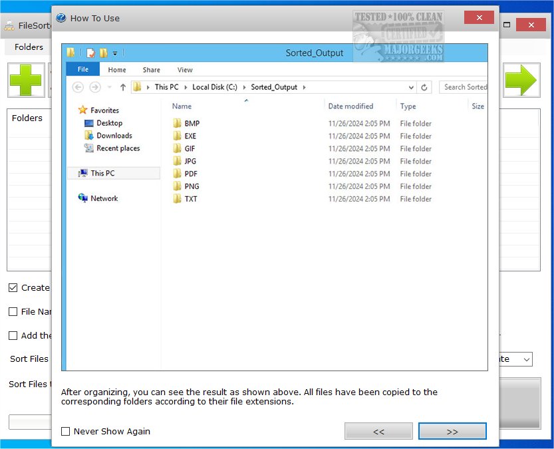The image size is (554, 449).
Task: Go to the previous step with << button
Action: click(378, 431)
